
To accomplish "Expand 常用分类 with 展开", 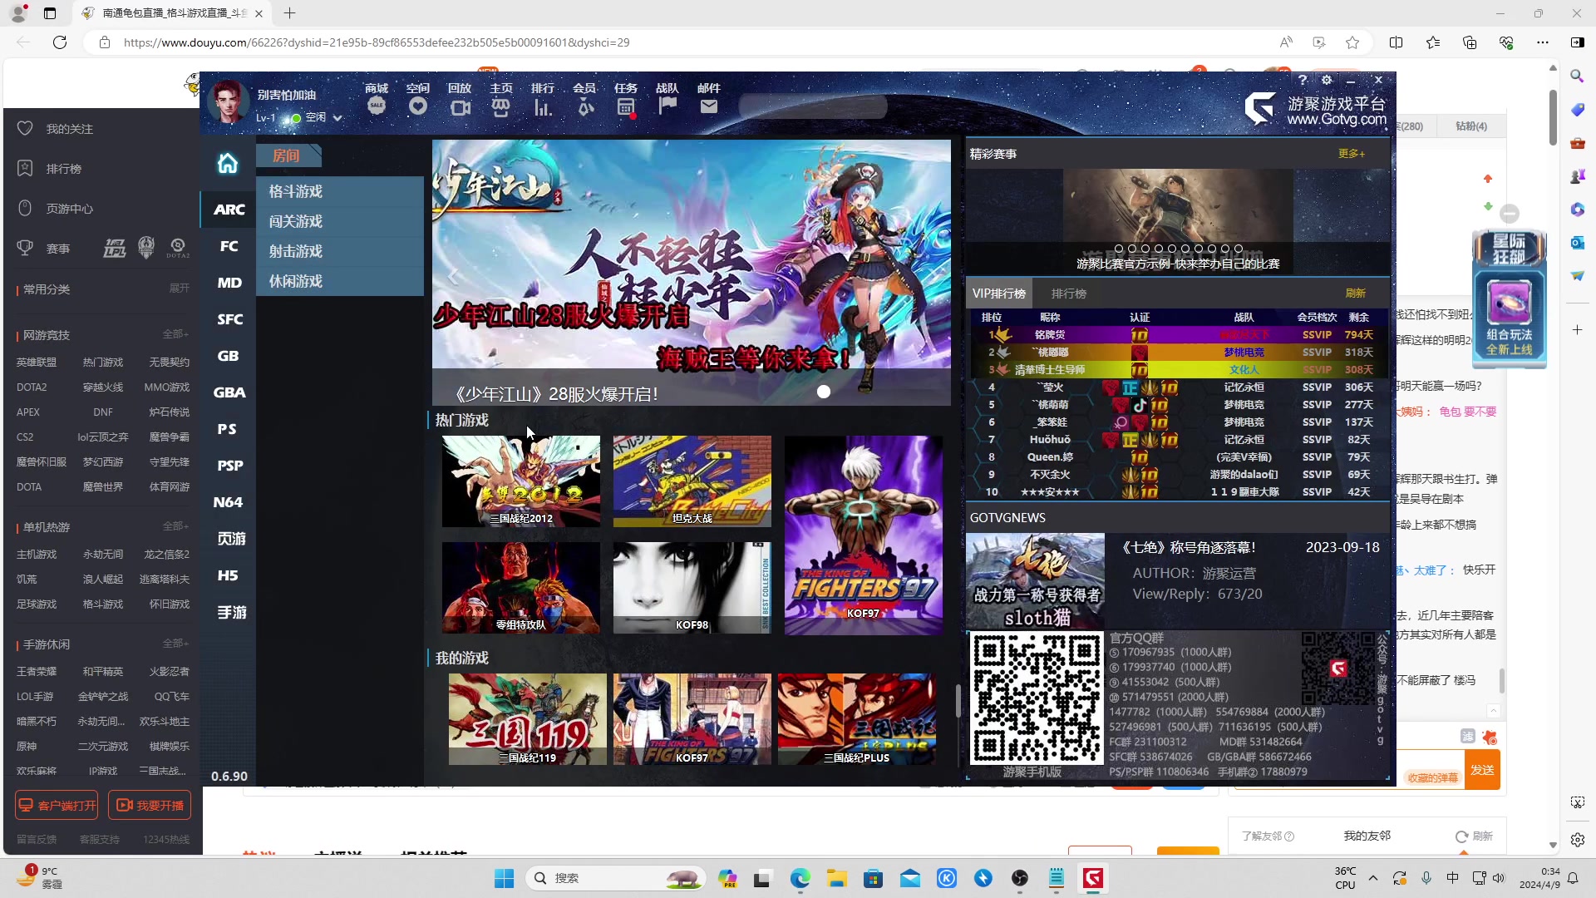I will tap(180, 289).
